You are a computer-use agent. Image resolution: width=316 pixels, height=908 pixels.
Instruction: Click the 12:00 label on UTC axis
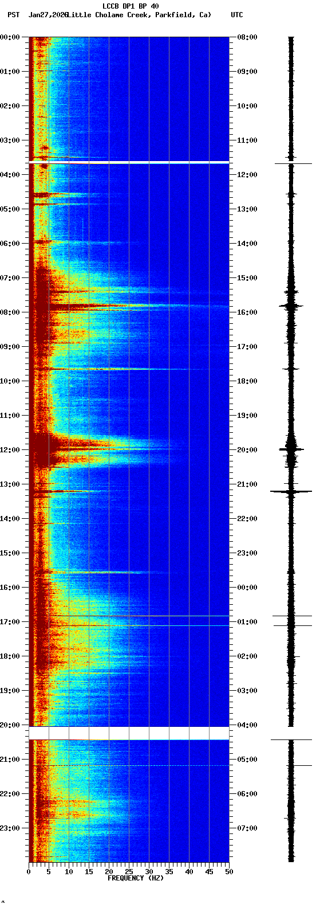coord(247,175)
